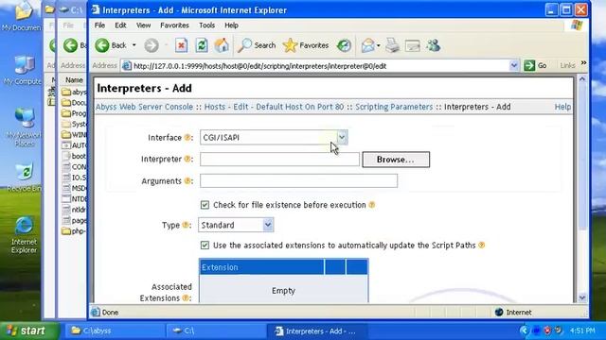Open the Mail icon dropdown arrow

(x=379, y=45)
